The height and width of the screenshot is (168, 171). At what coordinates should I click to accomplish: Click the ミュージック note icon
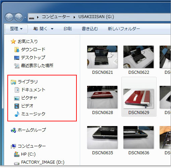[x=17, y=114]
